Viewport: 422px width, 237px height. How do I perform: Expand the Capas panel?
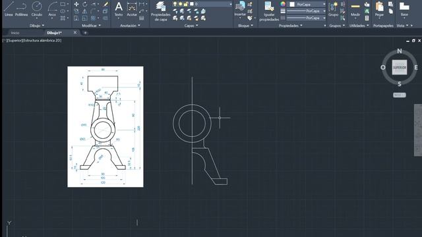191,26
